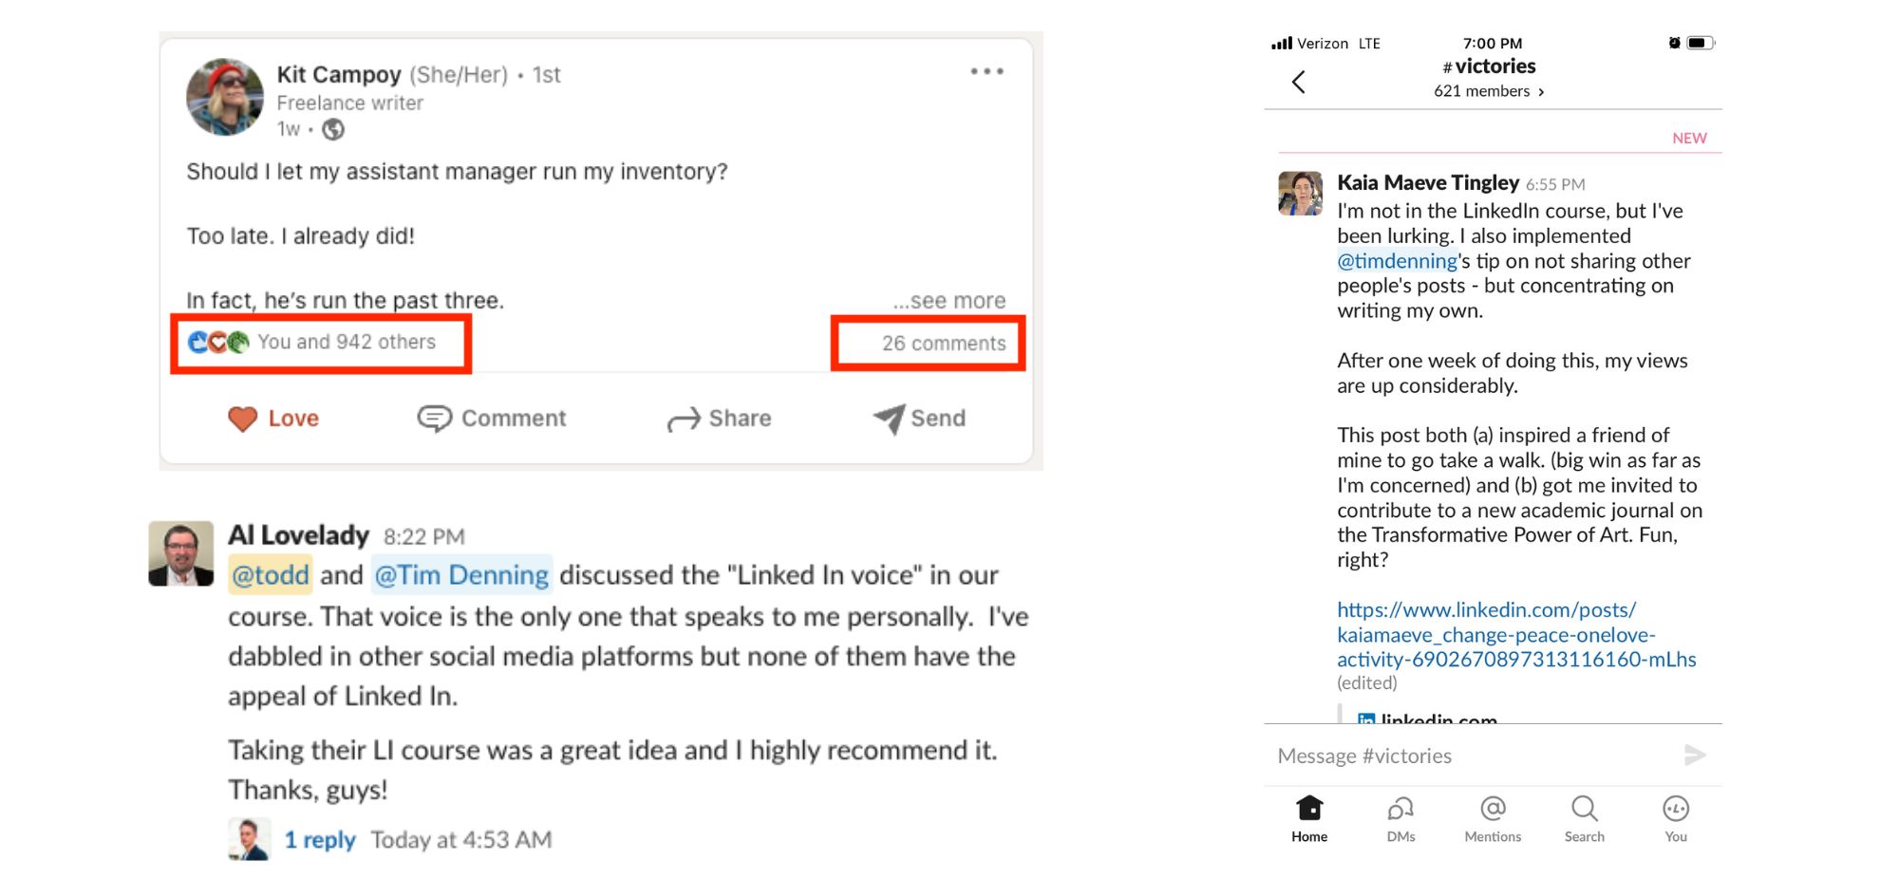Screen dimensions: 1899x877
Task: Open the '1 reply' thread link
Action: point(320,840)
